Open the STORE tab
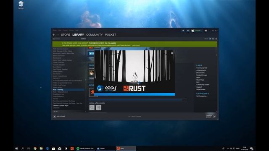The width and height of the screenshot is (269, 151). [x=66, y=35]
